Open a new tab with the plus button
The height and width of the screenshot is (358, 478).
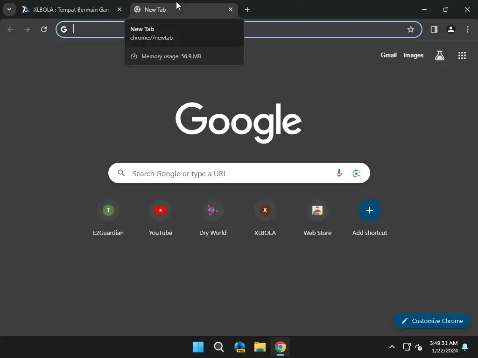[x=247, y=9]
